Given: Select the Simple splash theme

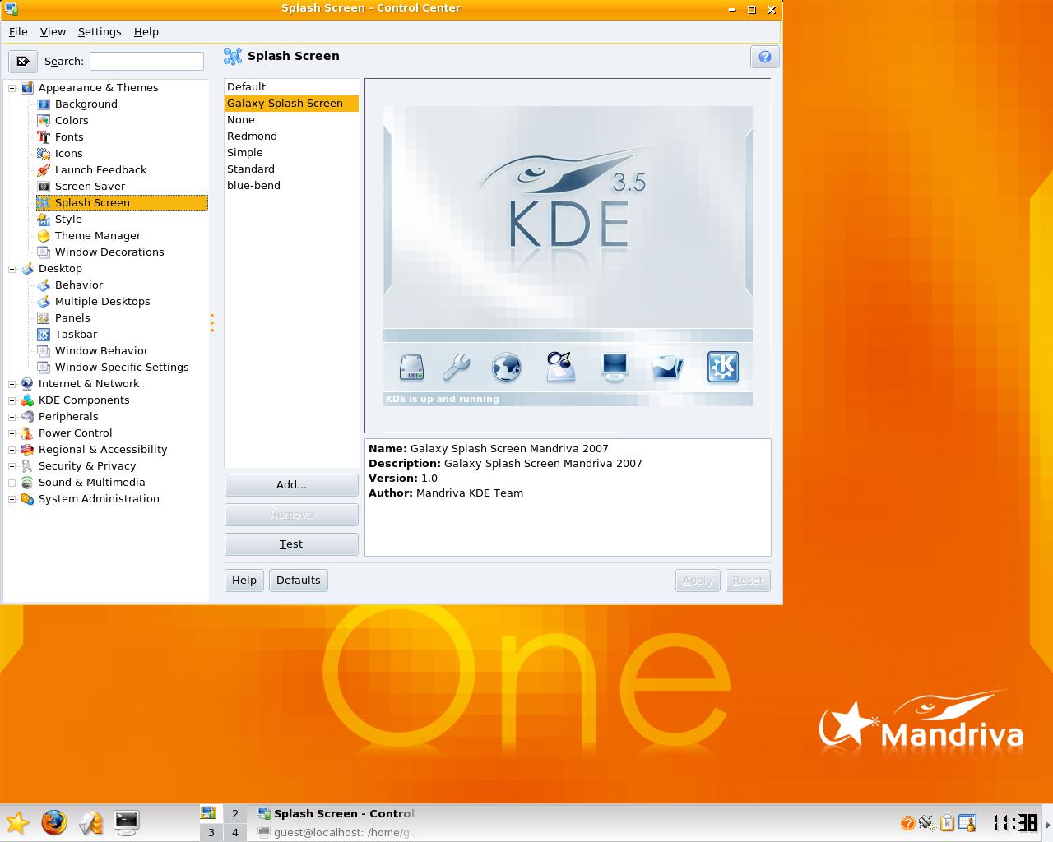Looking at the screenshot, I should click(x=291, y=153).
